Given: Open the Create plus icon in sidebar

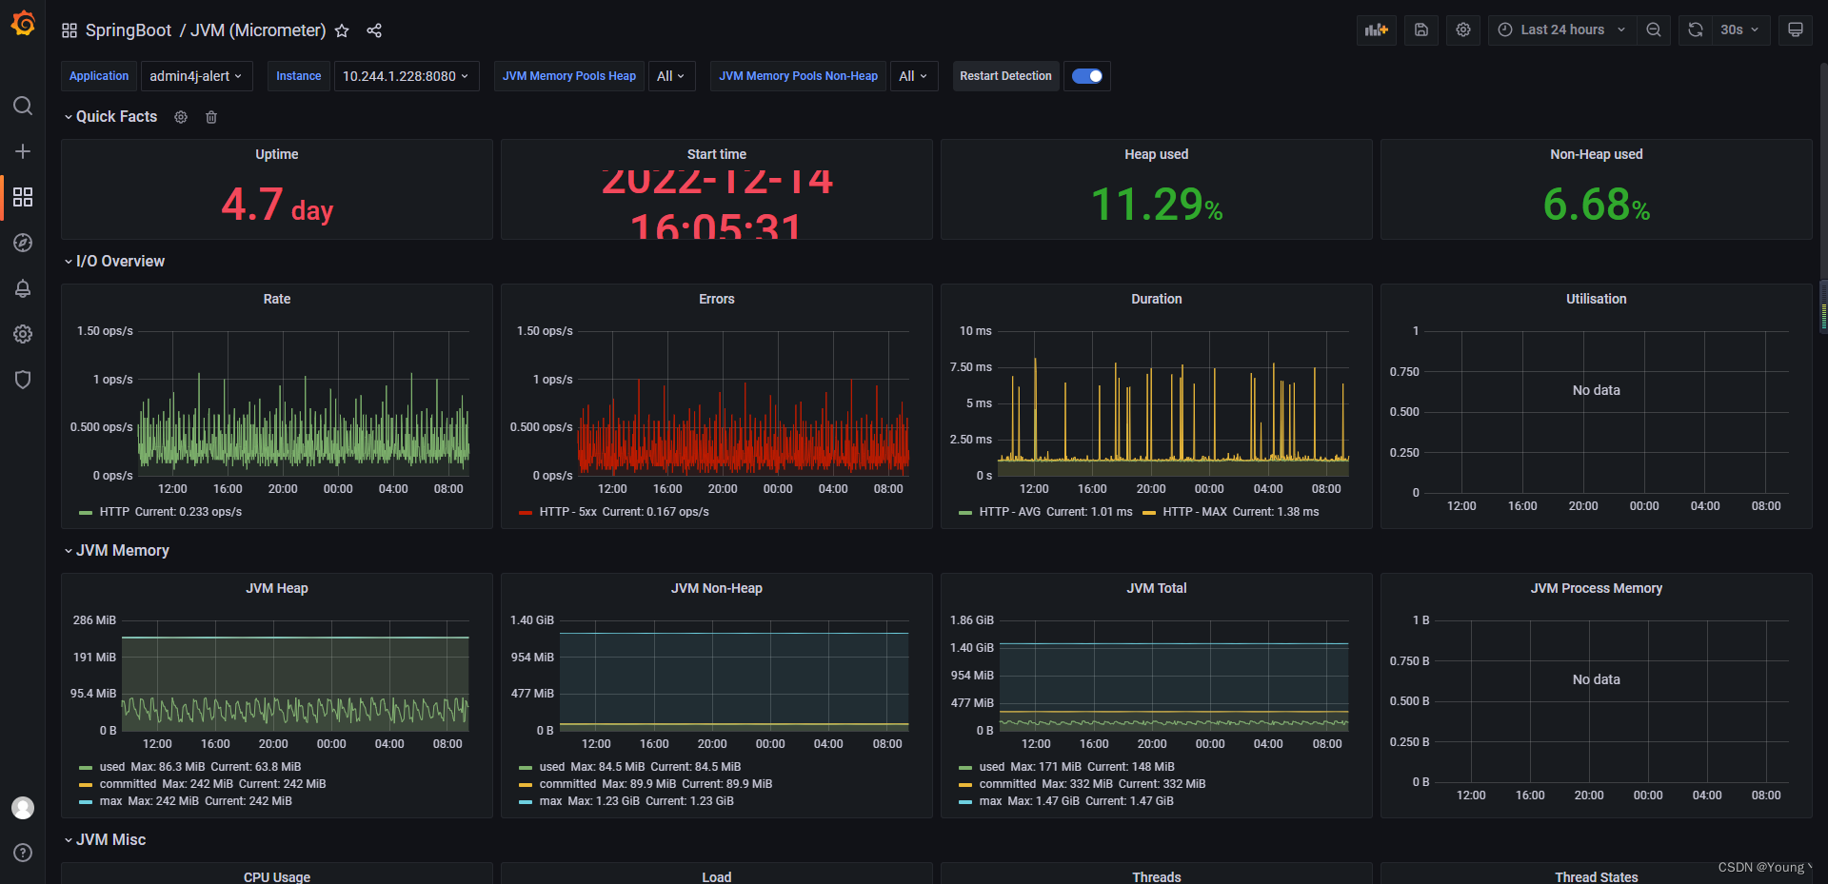Looking at the screenshot, I should 23,151.
